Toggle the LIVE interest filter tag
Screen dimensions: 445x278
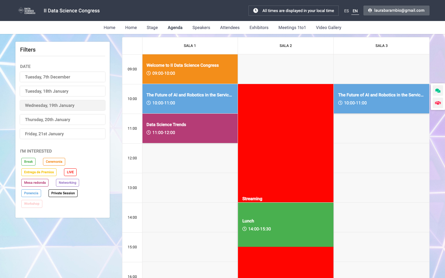pyautogui.click(x=70, y=172)
